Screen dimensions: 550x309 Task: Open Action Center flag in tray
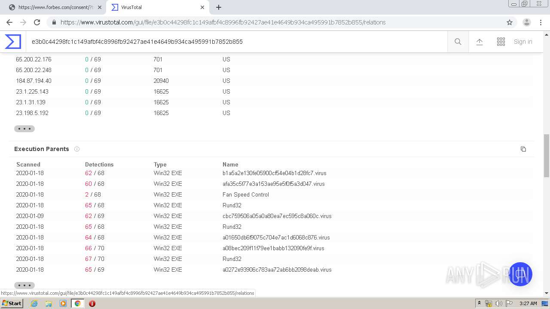(509, 303)
